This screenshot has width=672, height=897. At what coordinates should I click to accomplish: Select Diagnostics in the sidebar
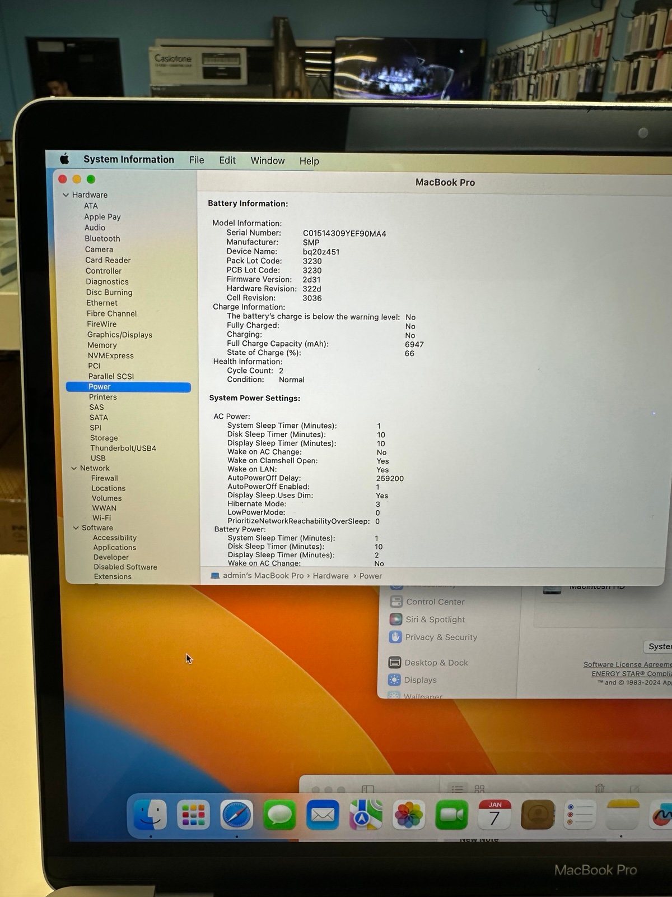(x=107, y=282)
